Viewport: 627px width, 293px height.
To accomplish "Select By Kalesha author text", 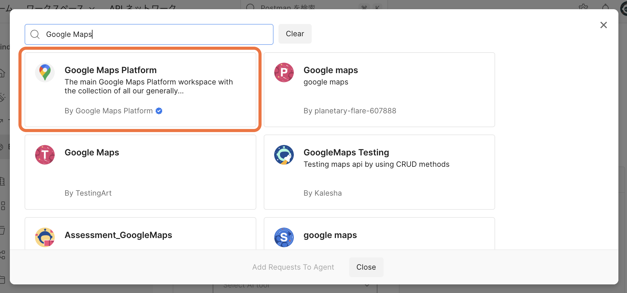I will (x=322, y=193).
